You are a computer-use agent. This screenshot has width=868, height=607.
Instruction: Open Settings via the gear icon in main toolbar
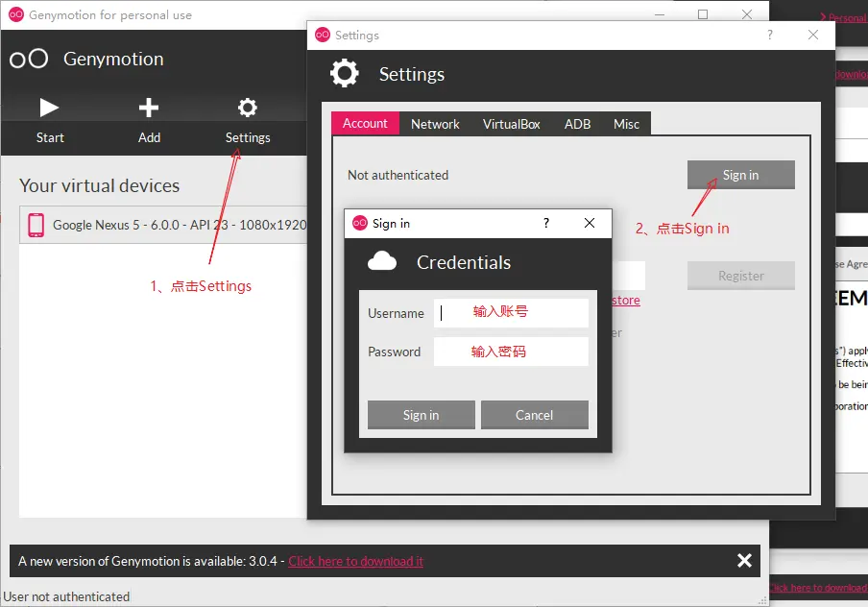click(248, 108)
